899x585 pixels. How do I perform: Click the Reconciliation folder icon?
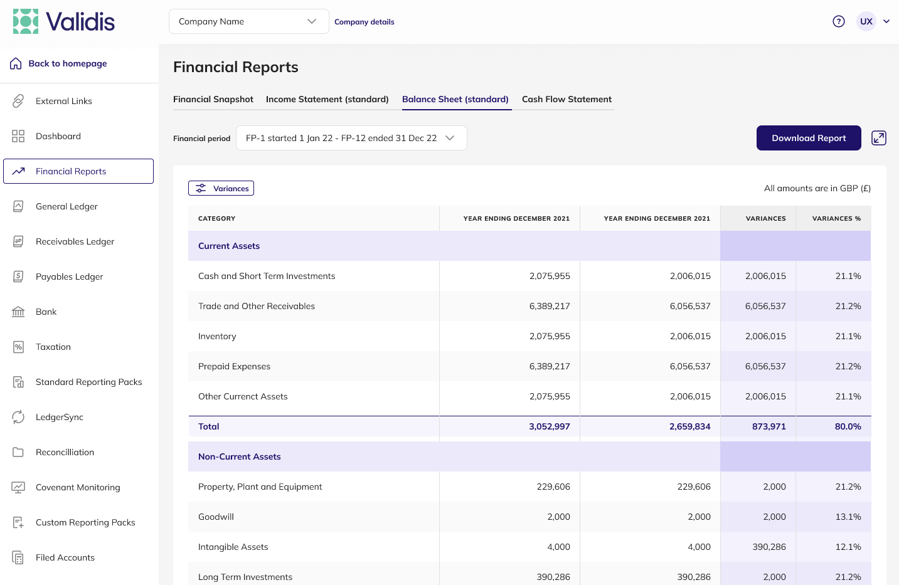pyautogui.click(x=18, y=452)
